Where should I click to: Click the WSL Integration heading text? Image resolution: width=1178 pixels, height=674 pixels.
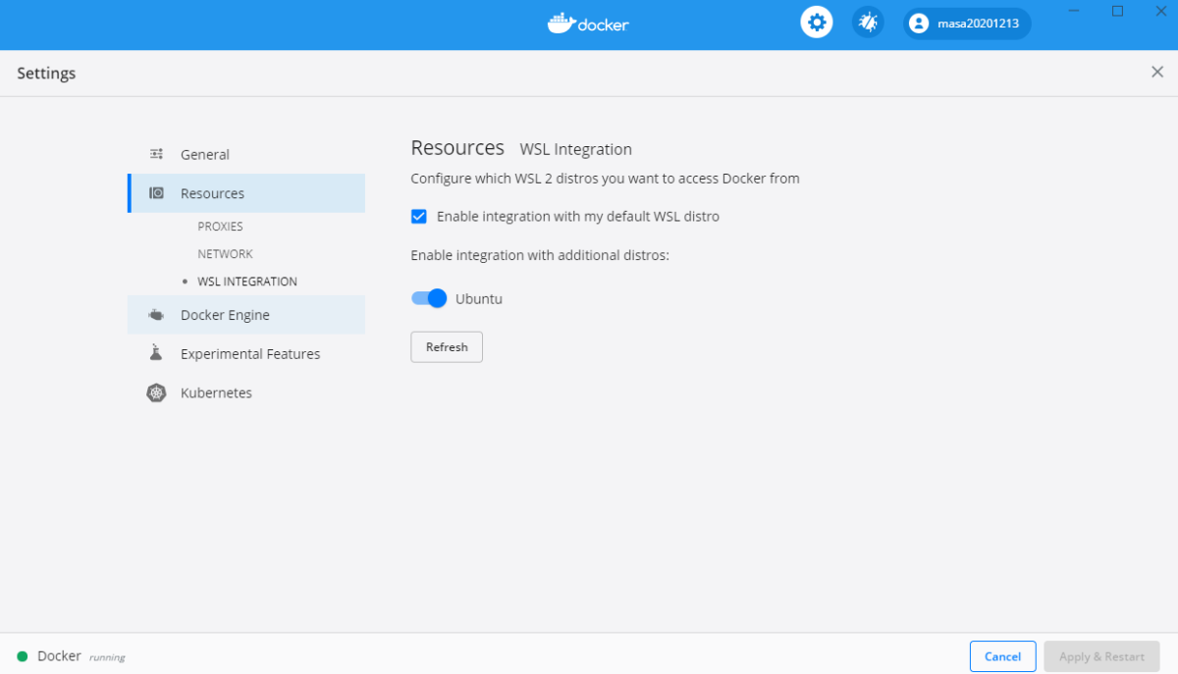576,149
